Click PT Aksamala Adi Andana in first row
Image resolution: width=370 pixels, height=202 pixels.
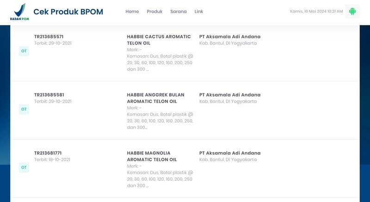coord(230,37)
